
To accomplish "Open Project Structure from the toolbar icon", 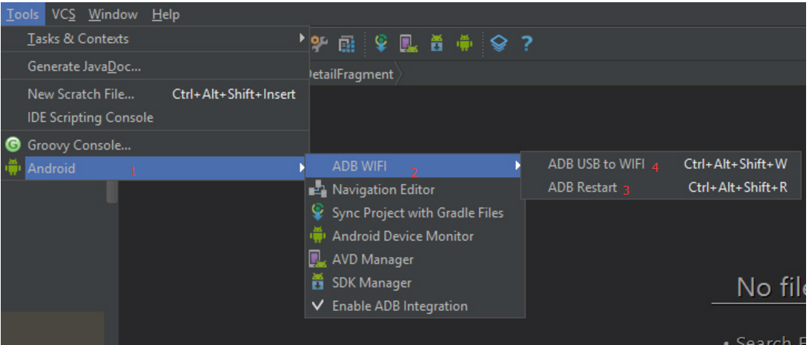I will (x=346, y=44).
